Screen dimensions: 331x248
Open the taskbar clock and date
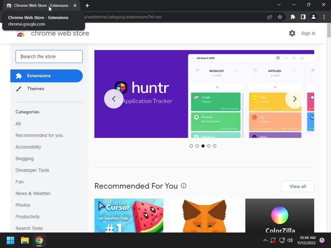point(306,240)
